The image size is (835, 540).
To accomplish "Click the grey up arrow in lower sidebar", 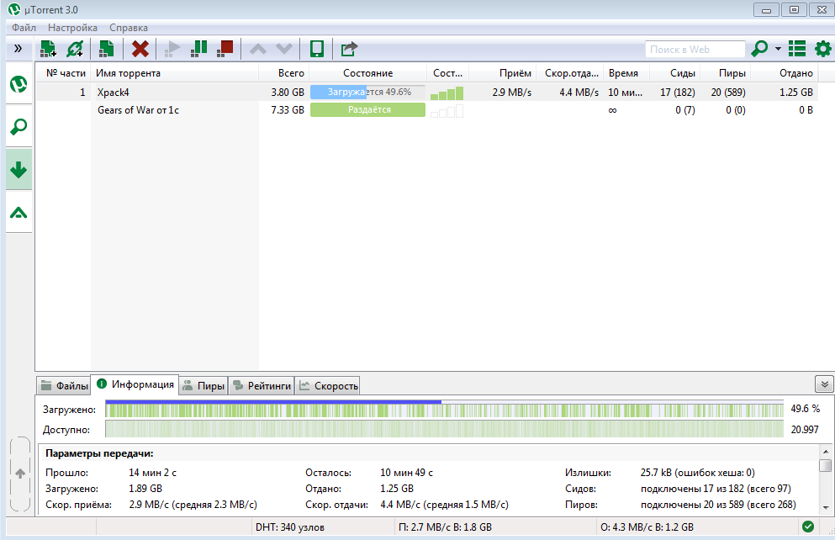I will pyautogui.click(x=20, y=474).
